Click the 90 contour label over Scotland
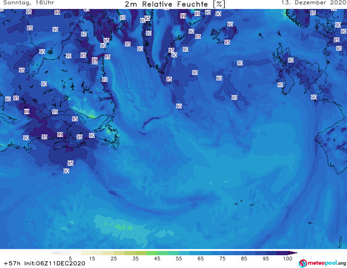This screenshot has width=347, height=268. [291, 60]
